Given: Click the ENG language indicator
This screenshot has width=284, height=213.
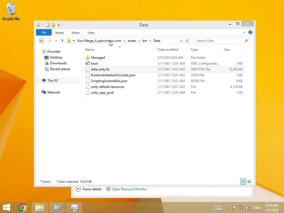Looking at the screenshot, I should pos(257,208).
